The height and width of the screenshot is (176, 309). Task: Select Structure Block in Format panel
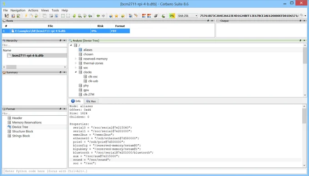coord(23,132)
